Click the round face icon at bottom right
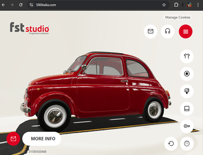Image resolution: width=203 pixels, height=155 pixels. (187, 144)
